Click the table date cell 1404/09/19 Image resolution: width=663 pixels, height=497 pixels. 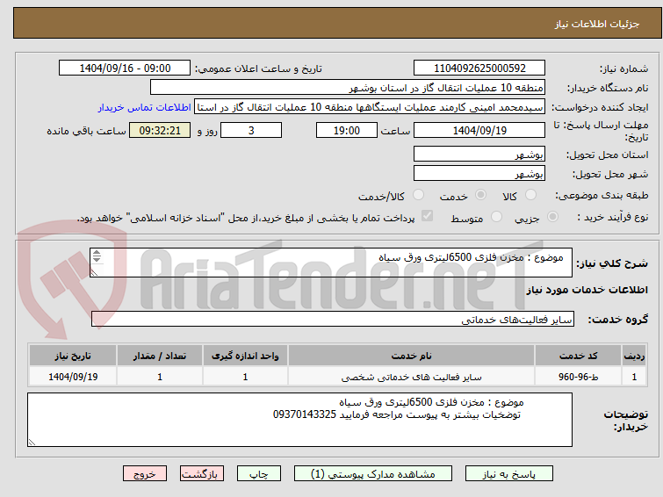click(73, 377)
